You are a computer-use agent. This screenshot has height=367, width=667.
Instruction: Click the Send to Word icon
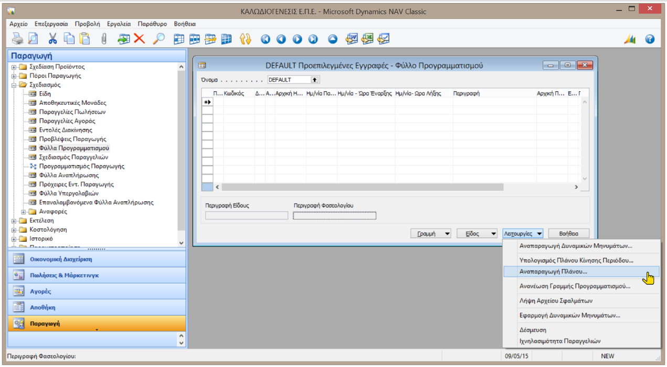(x=352, y=38)
